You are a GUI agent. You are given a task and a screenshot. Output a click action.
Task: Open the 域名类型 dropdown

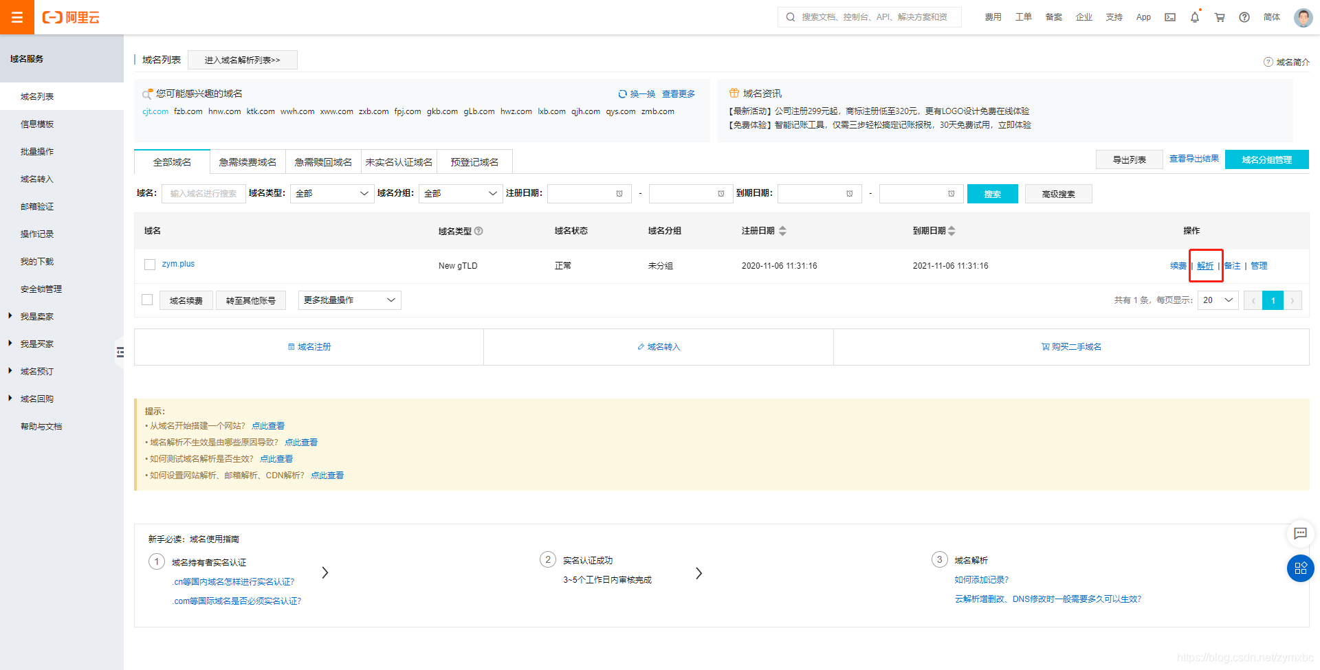pyautogui.click(x=332, y=194)
